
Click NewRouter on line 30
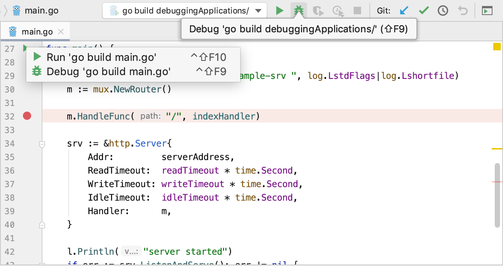tap(137, 89)
